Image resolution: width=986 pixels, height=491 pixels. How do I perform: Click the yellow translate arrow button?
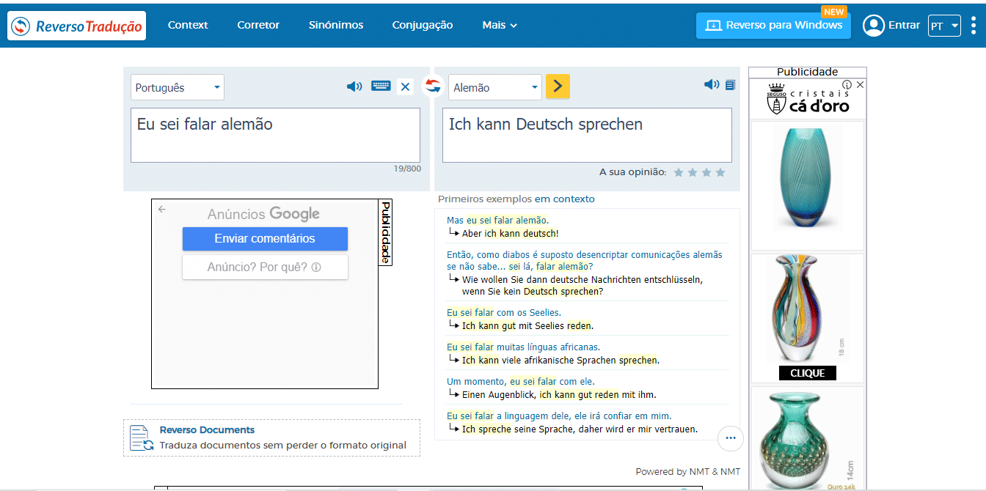[558, 86]
